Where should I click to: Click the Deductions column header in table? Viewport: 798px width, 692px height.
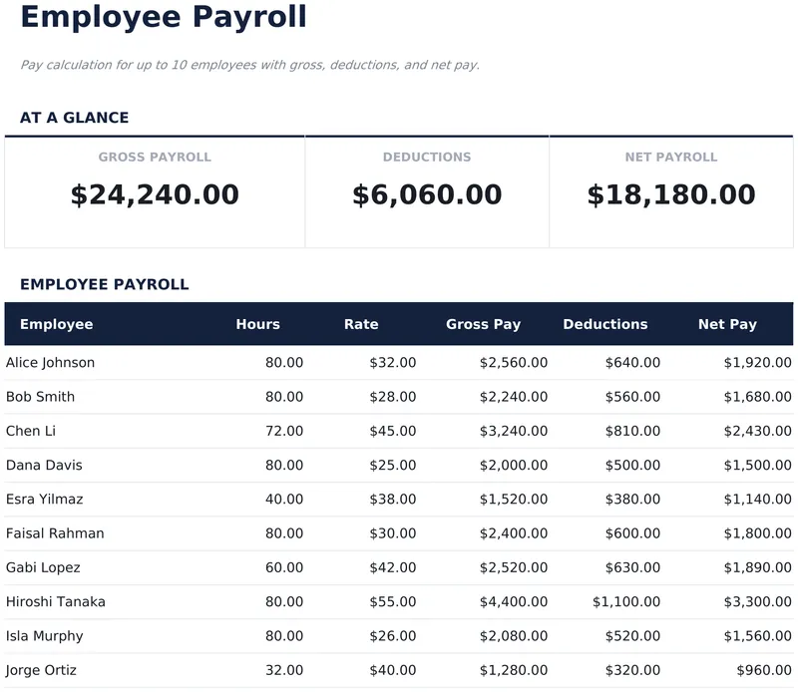click(605, 324)
